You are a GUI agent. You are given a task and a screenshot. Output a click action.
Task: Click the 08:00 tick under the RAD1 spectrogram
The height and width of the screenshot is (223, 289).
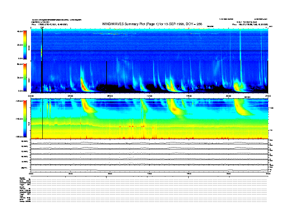click(x=110, y=96)
